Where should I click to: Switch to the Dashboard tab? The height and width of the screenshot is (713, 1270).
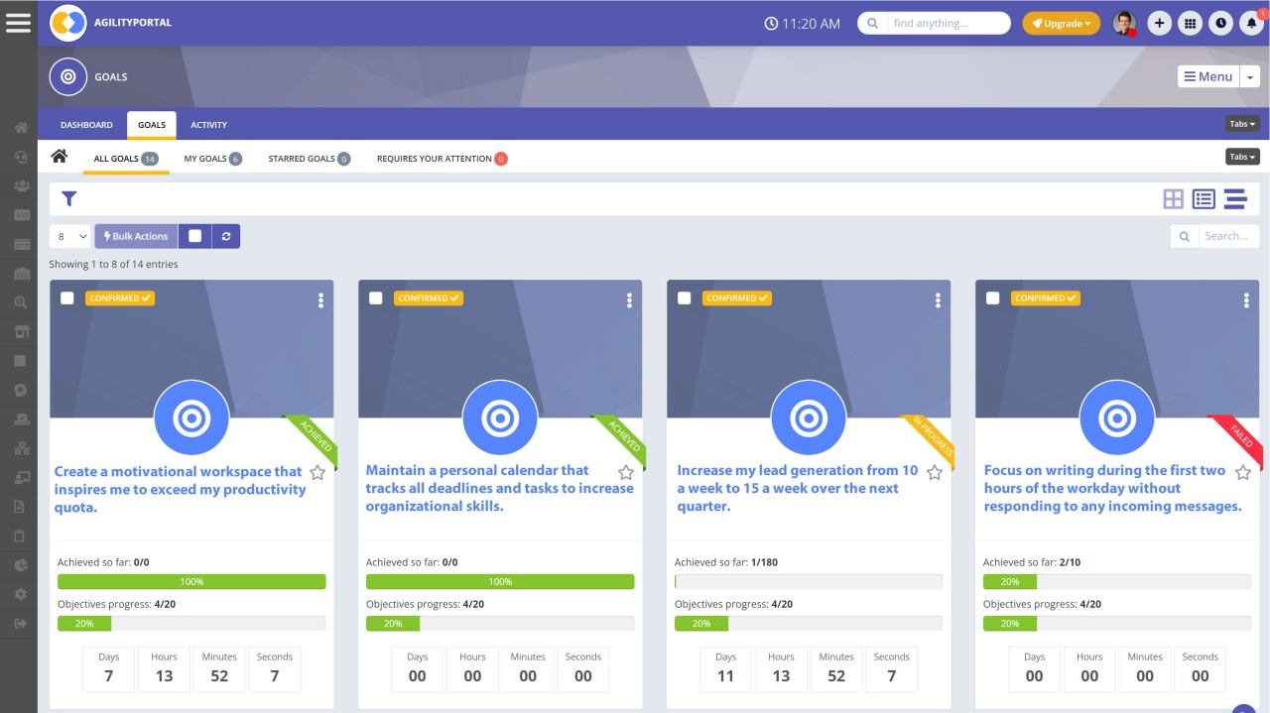(x=86, y=125)
